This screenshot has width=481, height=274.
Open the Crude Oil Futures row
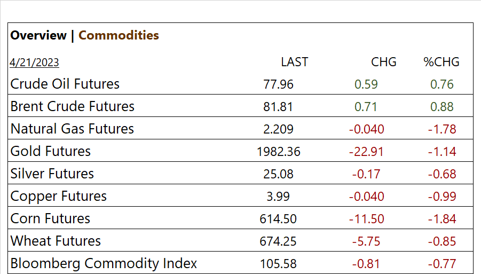(65, 84)
